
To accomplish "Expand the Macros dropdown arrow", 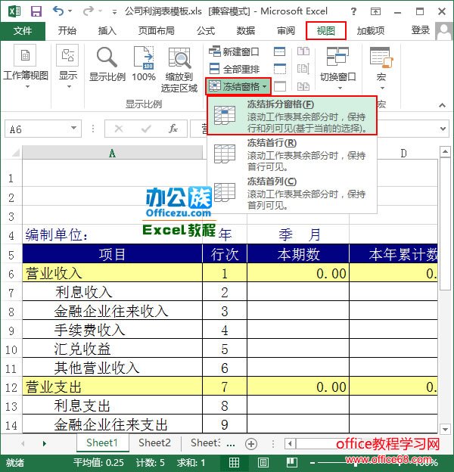I will [x=382, y=88].
